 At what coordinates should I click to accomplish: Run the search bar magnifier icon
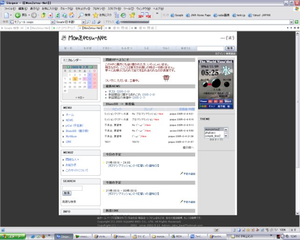[x=89, y=22]
